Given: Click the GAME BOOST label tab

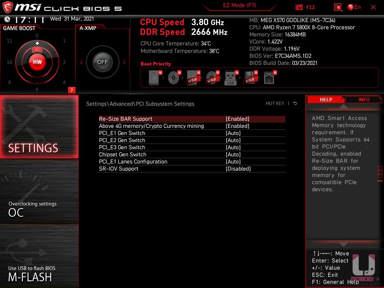Looking at the screenshot, I should [19, 28].
